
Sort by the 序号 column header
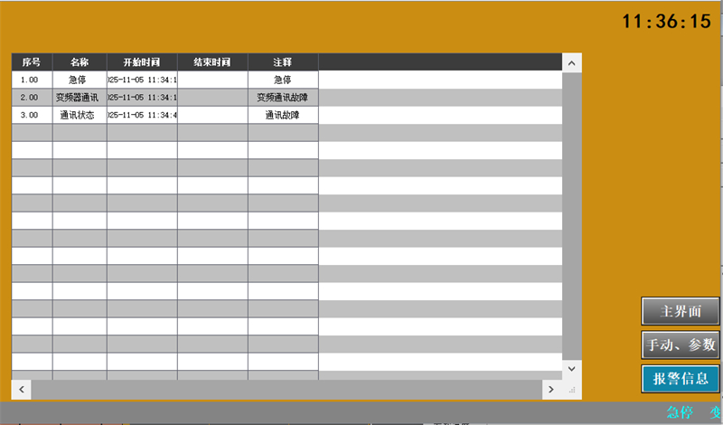pos(31,62)
